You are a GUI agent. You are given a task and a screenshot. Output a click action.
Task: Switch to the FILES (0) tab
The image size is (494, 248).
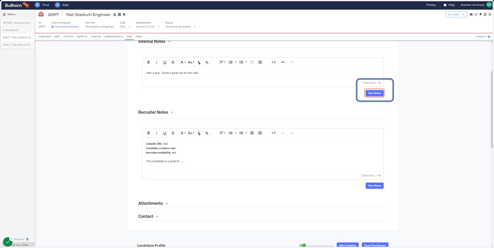tap(96, 37)
